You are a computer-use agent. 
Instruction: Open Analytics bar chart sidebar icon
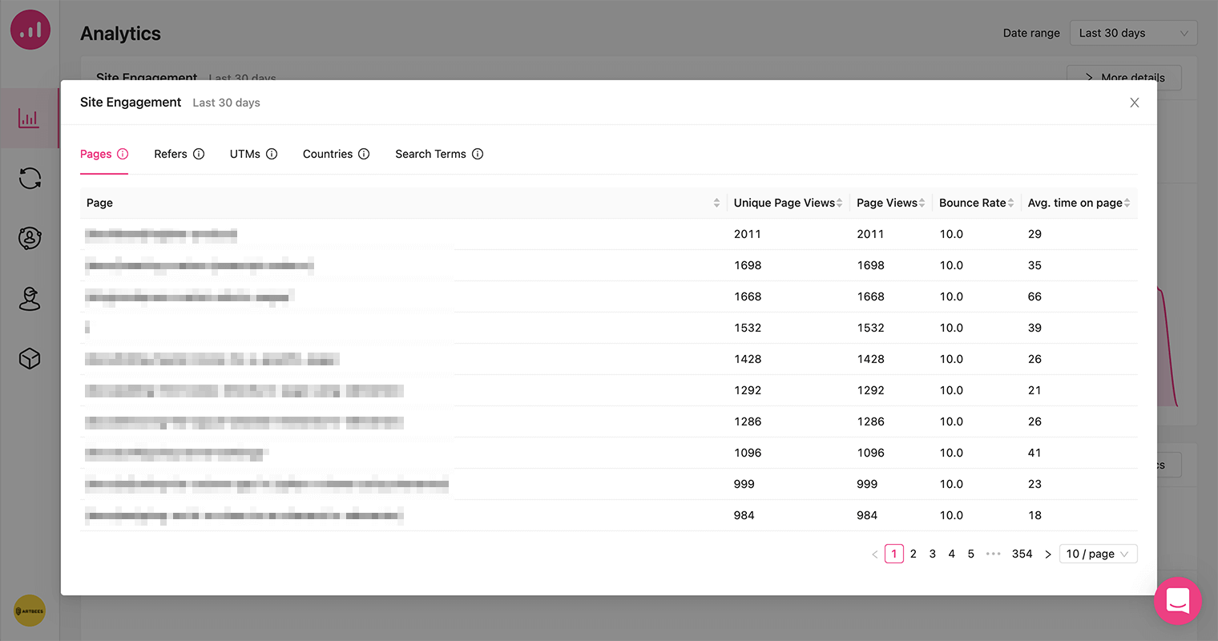(x=29, y=119)
